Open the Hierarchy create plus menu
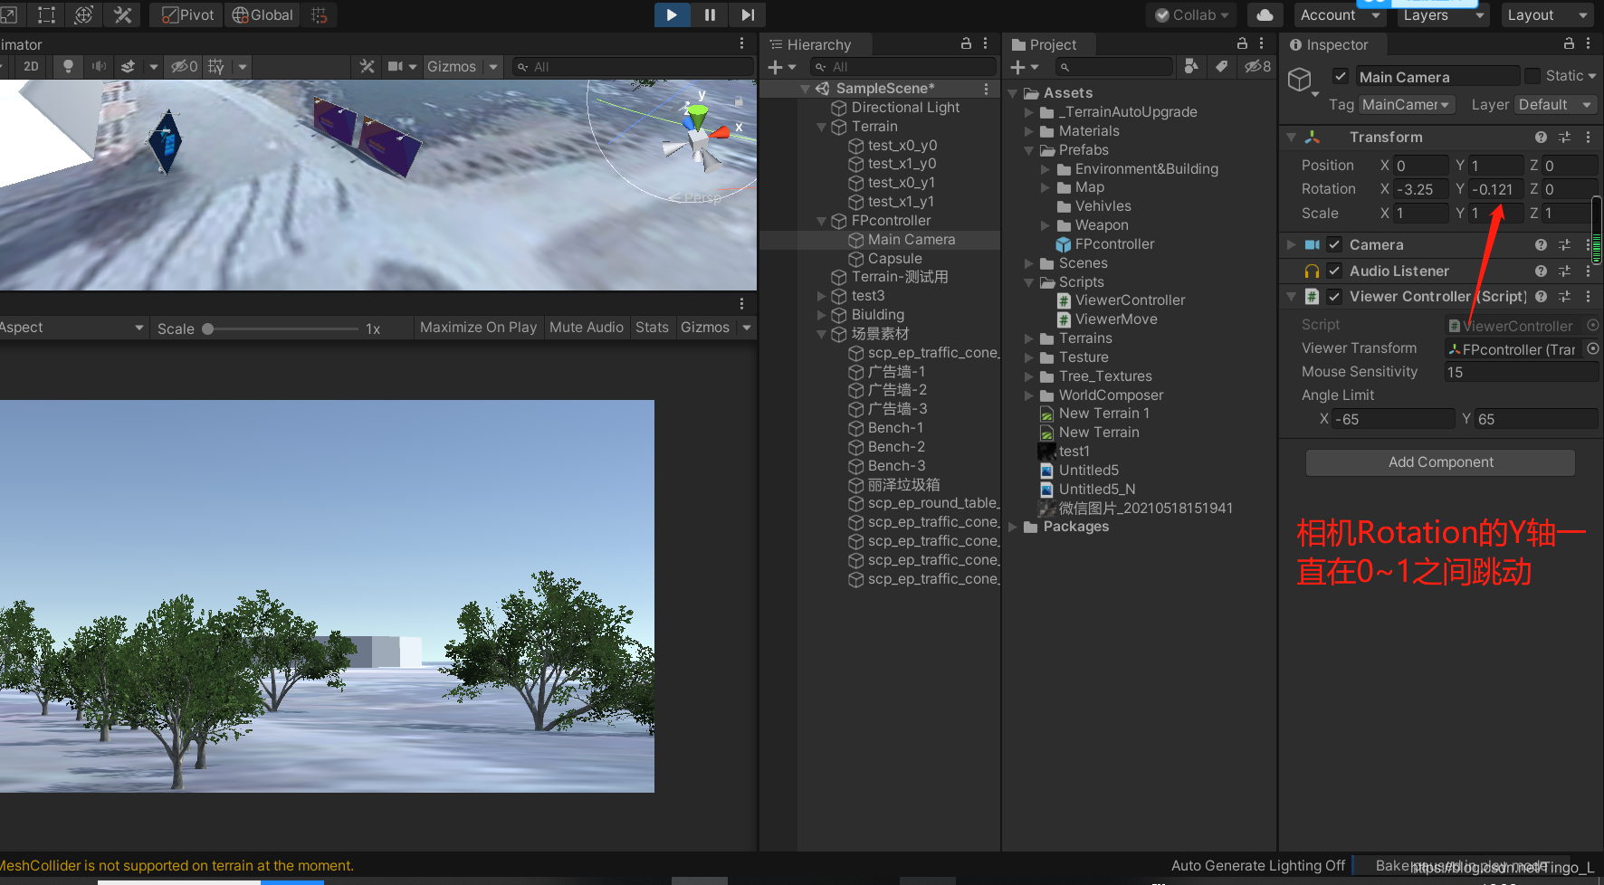1604x885 pixels. (781, 67)
